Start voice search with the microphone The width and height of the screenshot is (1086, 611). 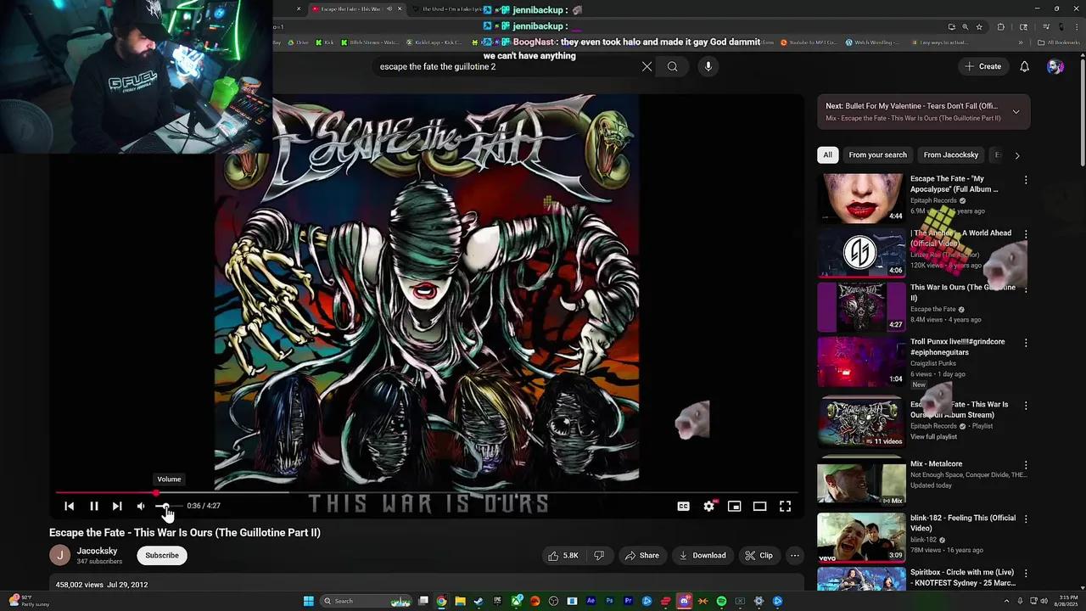click(x=708, y=66)
